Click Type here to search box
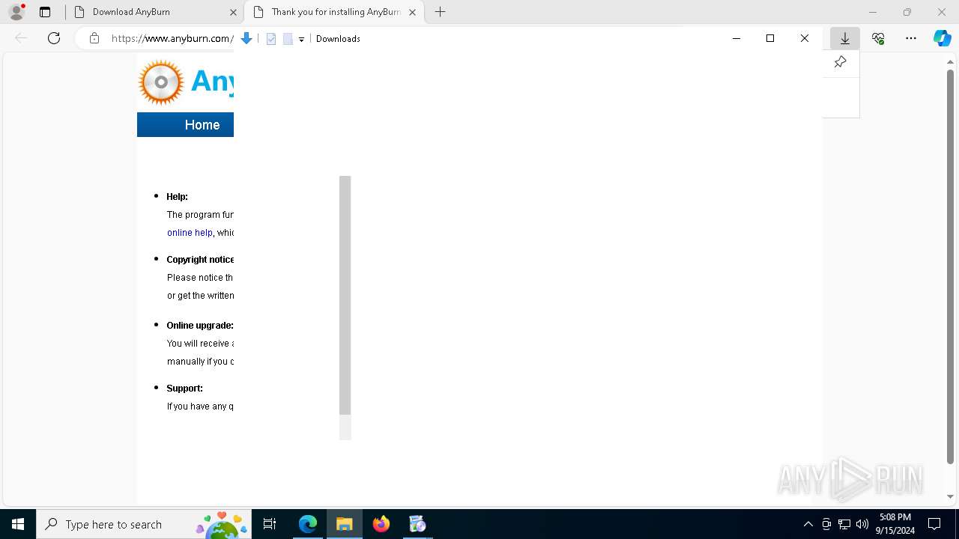959x539 pixels. pyautogui.click(x=142, y=524)
